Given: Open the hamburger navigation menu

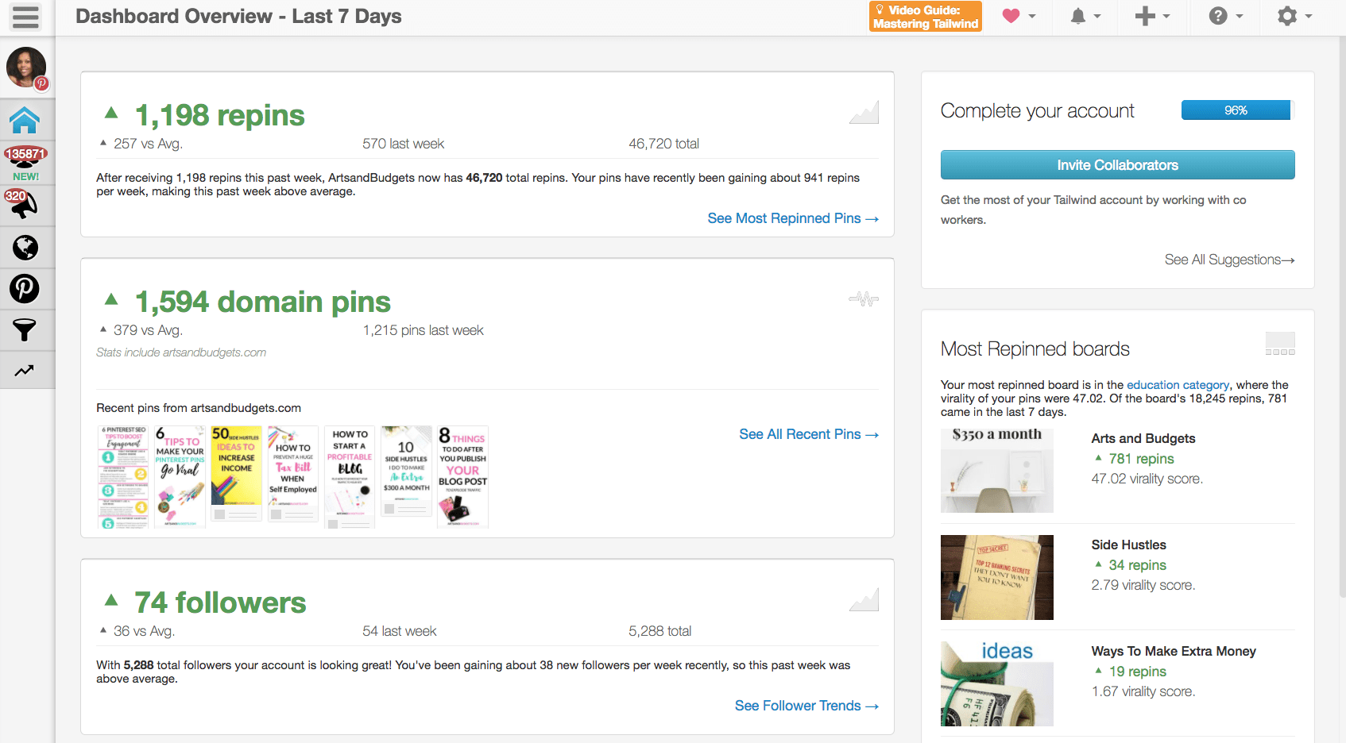Looking at the screenshot, I should (x=26, y=16).
